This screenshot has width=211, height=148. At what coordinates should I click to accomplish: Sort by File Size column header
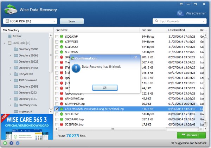click(153, 30)
